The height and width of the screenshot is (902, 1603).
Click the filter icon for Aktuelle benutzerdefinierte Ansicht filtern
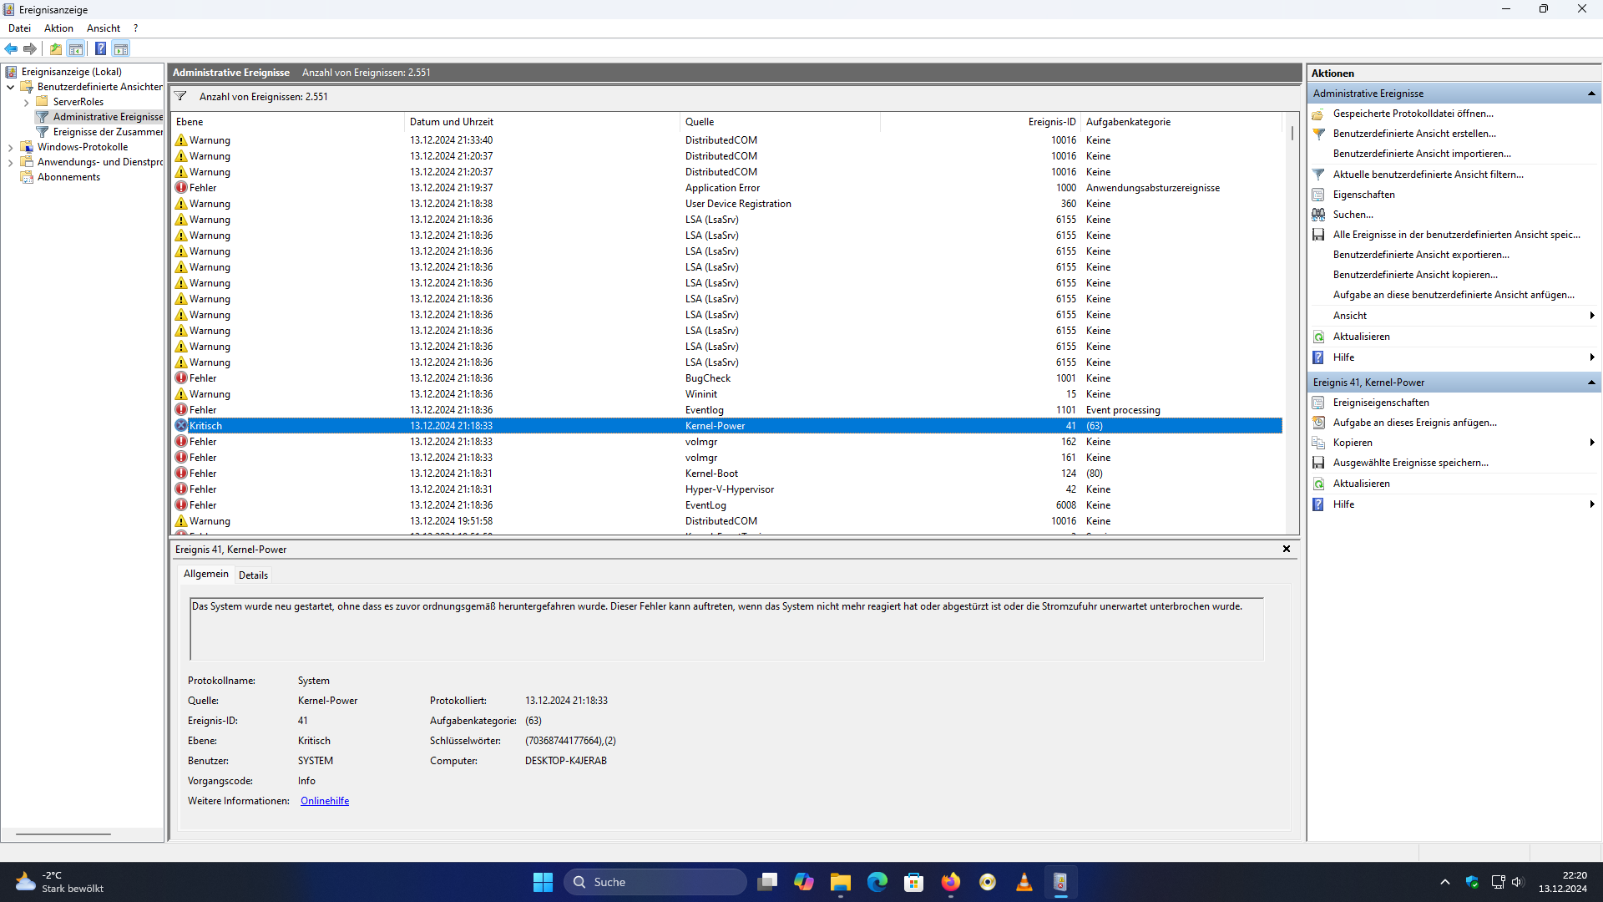[1318, 175]
